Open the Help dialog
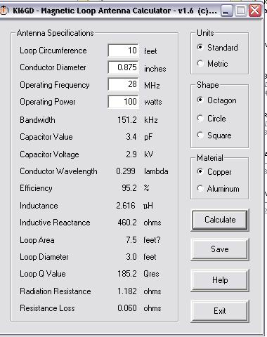The width and height of the screenshot is (267, 337). click(x=220, y=280)
